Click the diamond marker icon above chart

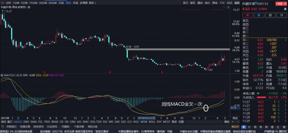pyautogui.click(x=224, y=7)
